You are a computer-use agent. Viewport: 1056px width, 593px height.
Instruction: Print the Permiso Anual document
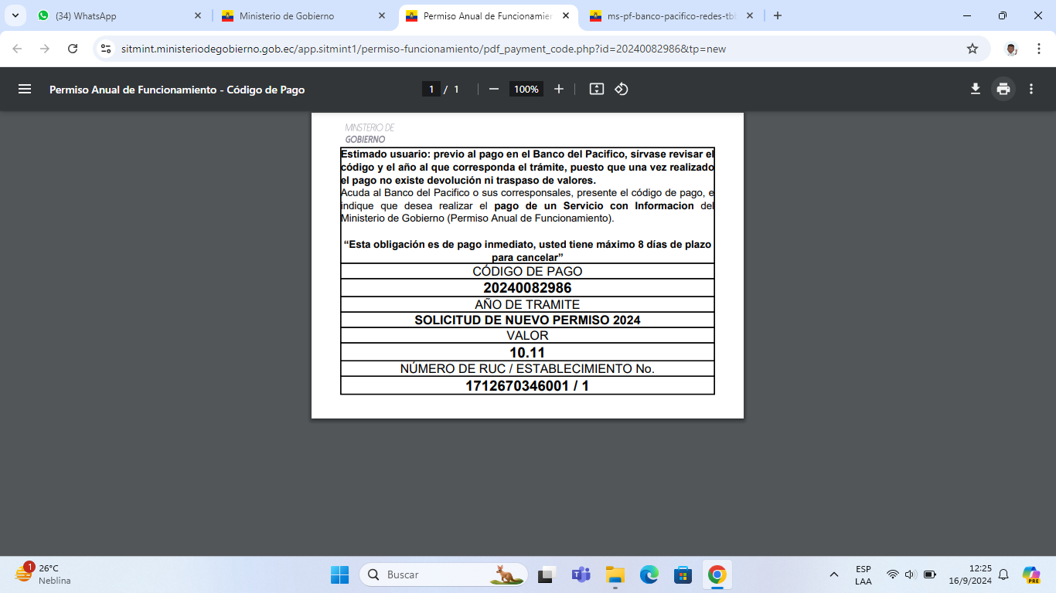point(1003,89)
